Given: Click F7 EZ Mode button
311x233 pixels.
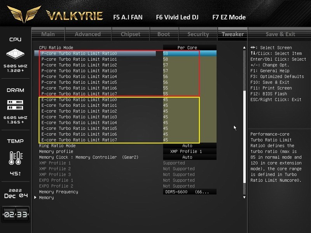Looking at the screenshot, I should 229,17.
